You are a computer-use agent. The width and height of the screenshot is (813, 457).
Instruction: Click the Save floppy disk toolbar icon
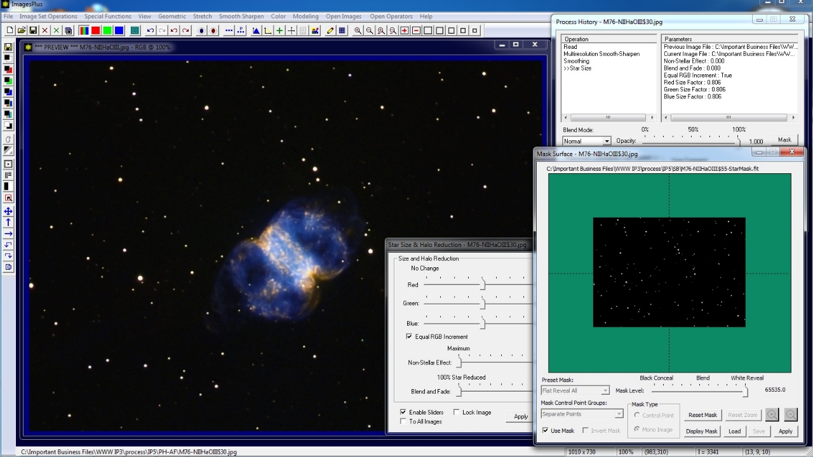[x=33, y=30]
